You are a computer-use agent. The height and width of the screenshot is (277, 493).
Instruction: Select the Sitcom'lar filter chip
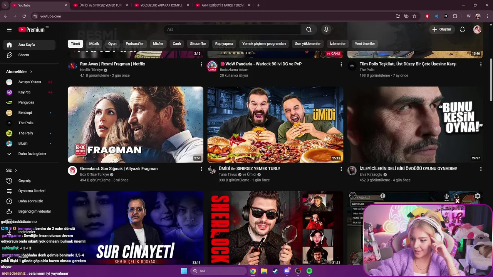coord(198,44)
